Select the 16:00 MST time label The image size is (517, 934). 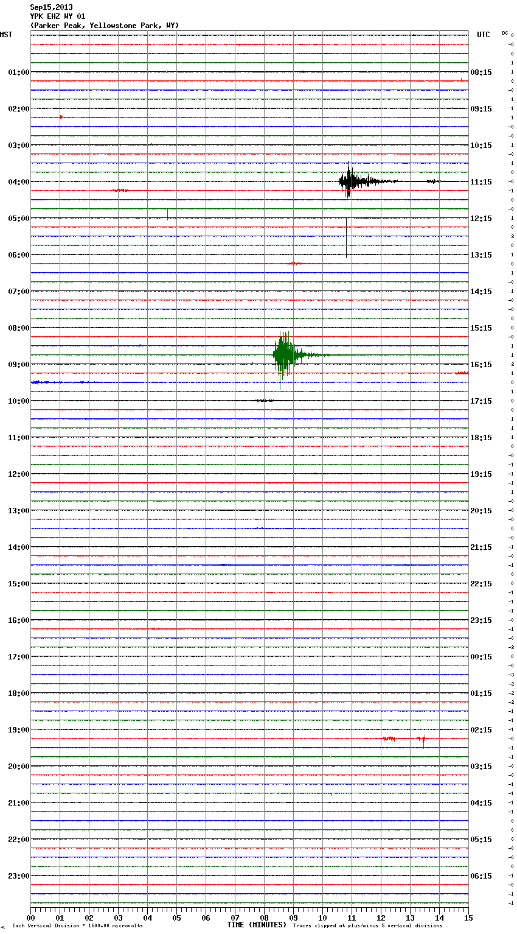[x=19, y=620]
